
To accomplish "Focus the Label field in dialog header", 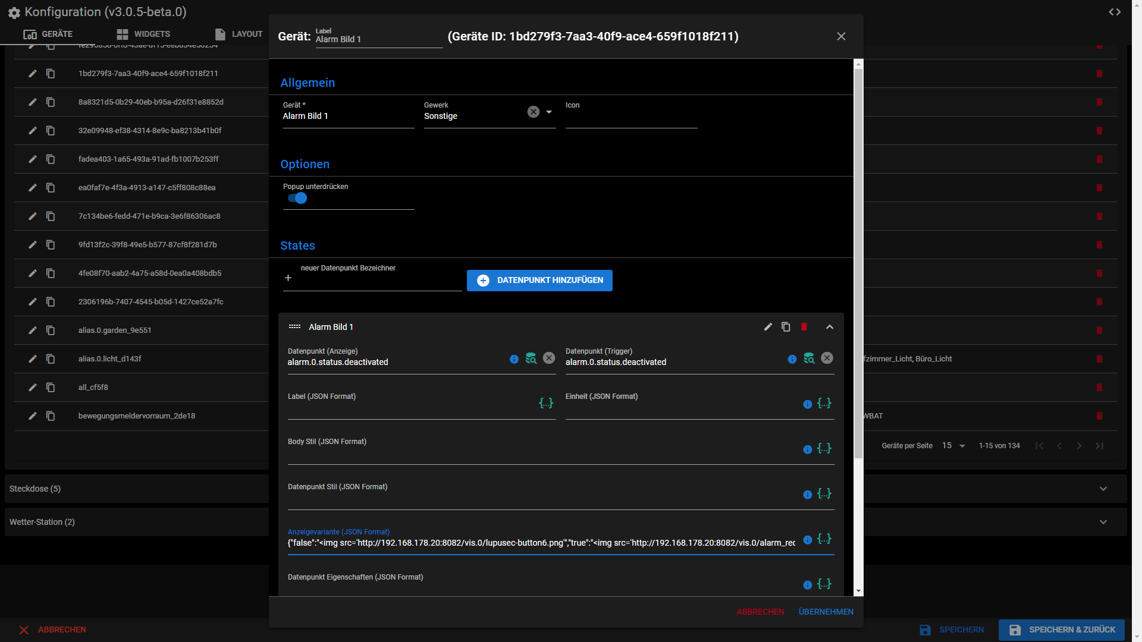I will point(379,37).
